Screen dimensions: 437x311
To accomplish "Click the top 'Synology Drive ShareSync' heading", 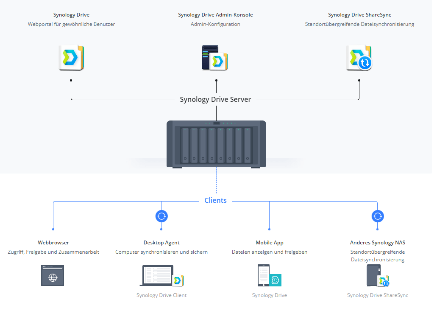I will pos(359,15).
